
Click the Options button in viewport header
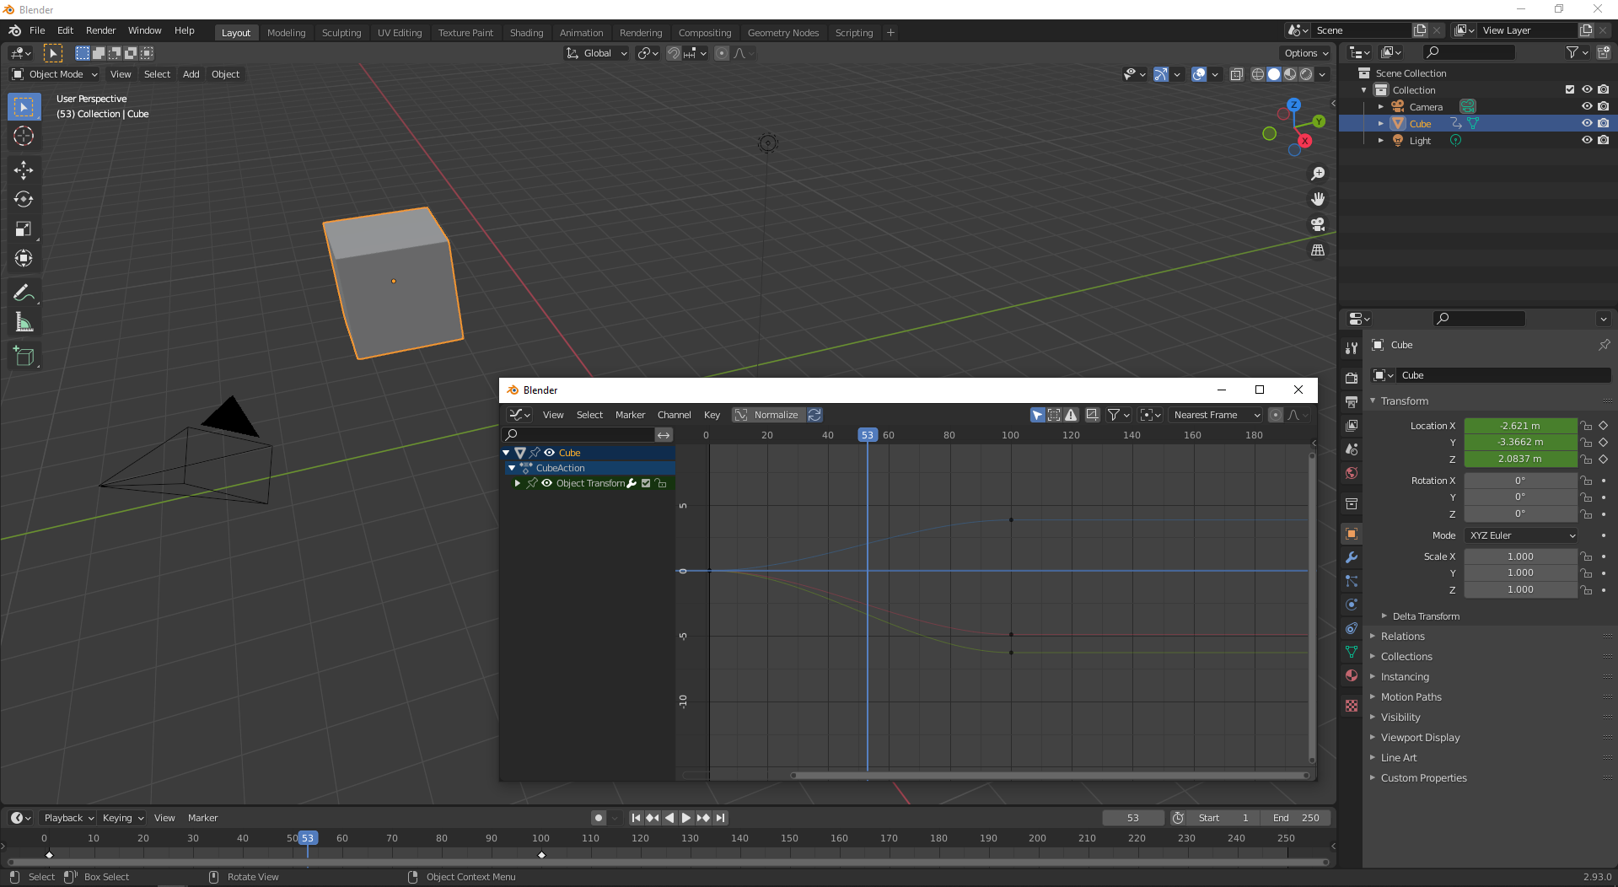click(x=1306, y=53)
